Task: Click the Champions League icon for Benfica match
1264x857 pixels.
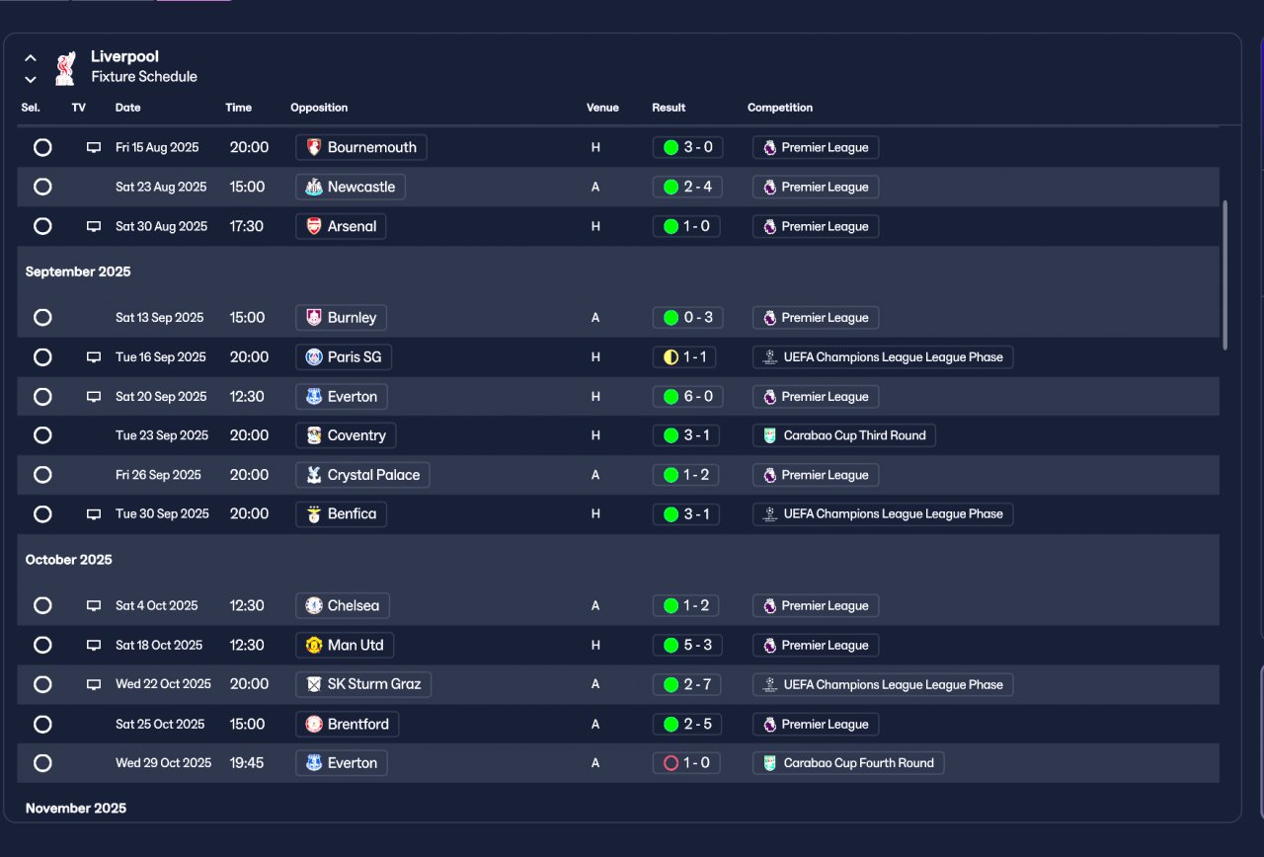Action: point(770,514)
